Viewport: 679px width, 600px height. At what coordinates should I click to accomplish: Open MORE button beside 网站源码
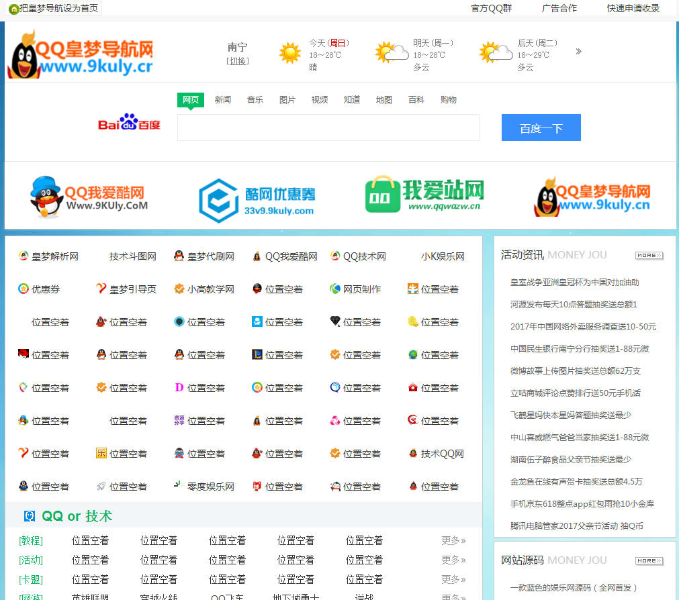pos(649,560)
